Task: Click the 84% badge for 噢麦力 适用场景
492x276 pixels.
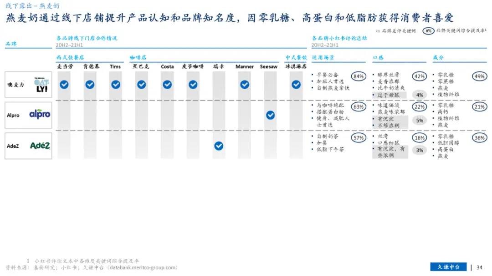Action: (359, 76)
